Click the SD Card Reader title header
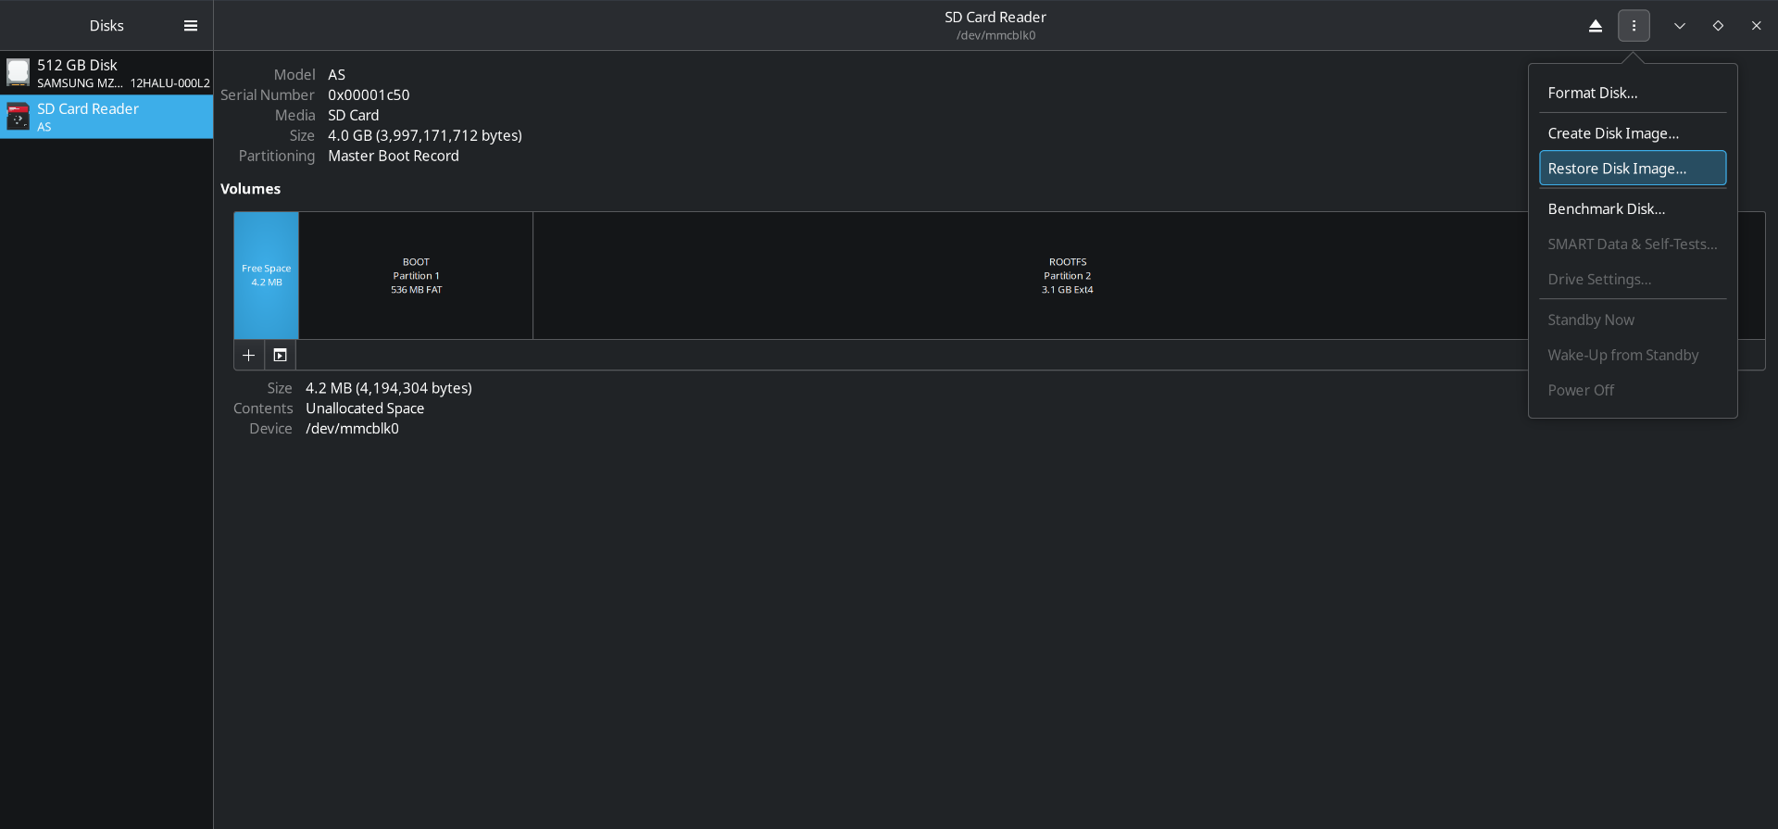1778x829 pixels. (x=995, y=18)
